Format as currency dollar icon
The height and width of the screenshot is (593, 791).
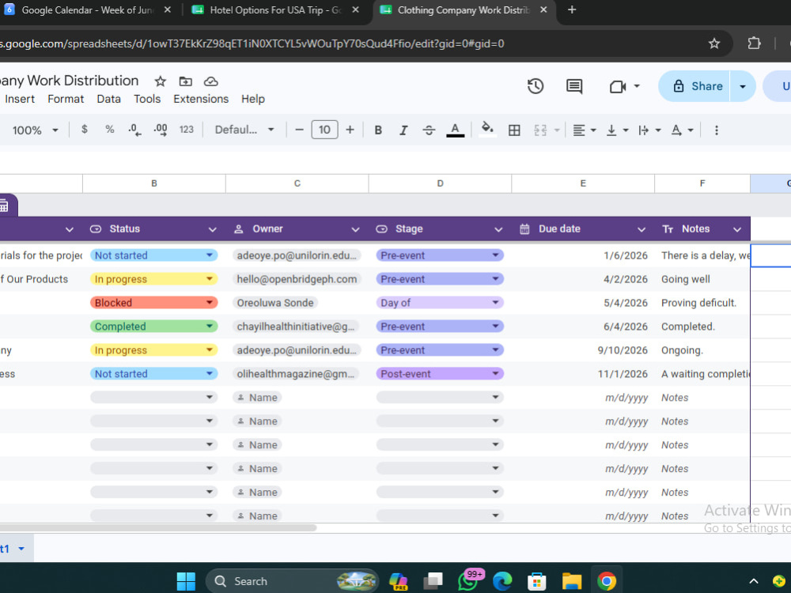[85, 130]
